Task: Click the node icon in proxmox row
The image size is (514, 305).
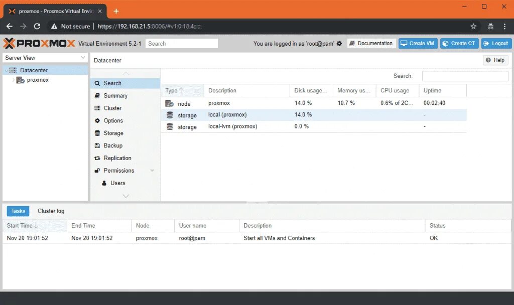Action: [x=170, y=103]
